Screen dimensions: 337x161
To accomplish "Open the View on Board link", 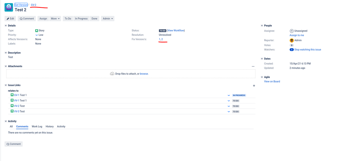I will click(272, 82).
